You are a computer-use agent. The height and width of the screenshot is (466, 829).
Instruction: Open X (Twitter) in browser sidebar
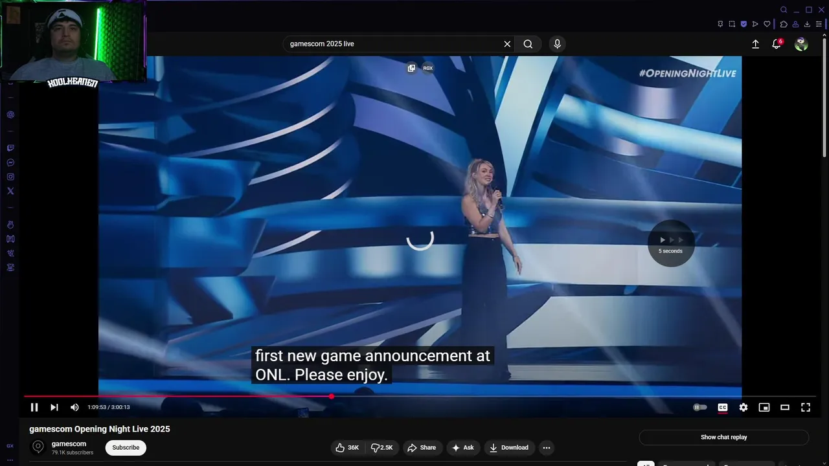point(10,191)
